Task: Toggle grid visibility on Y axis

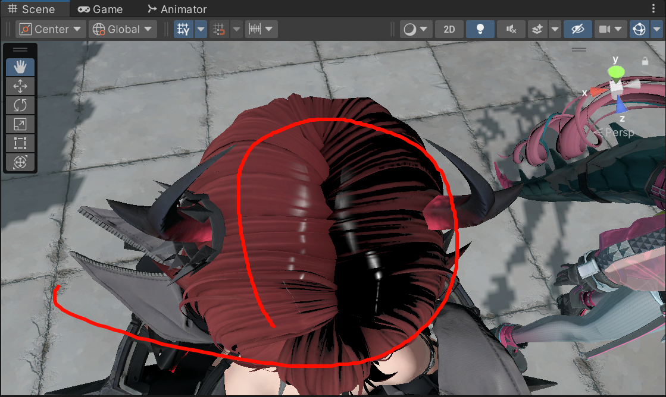Action: [183, 29]
